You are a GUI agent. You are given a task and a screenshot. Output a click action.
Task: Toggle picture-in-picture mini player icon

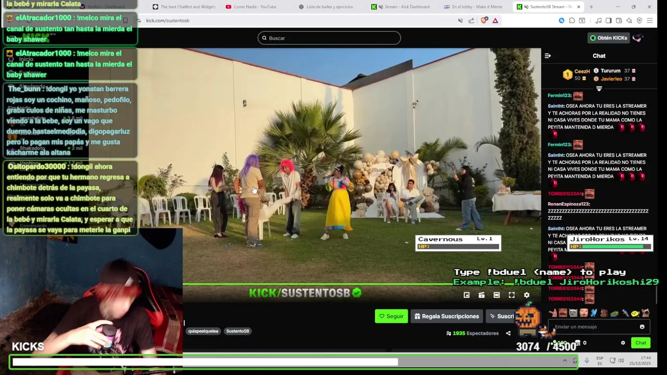(466, 295)
